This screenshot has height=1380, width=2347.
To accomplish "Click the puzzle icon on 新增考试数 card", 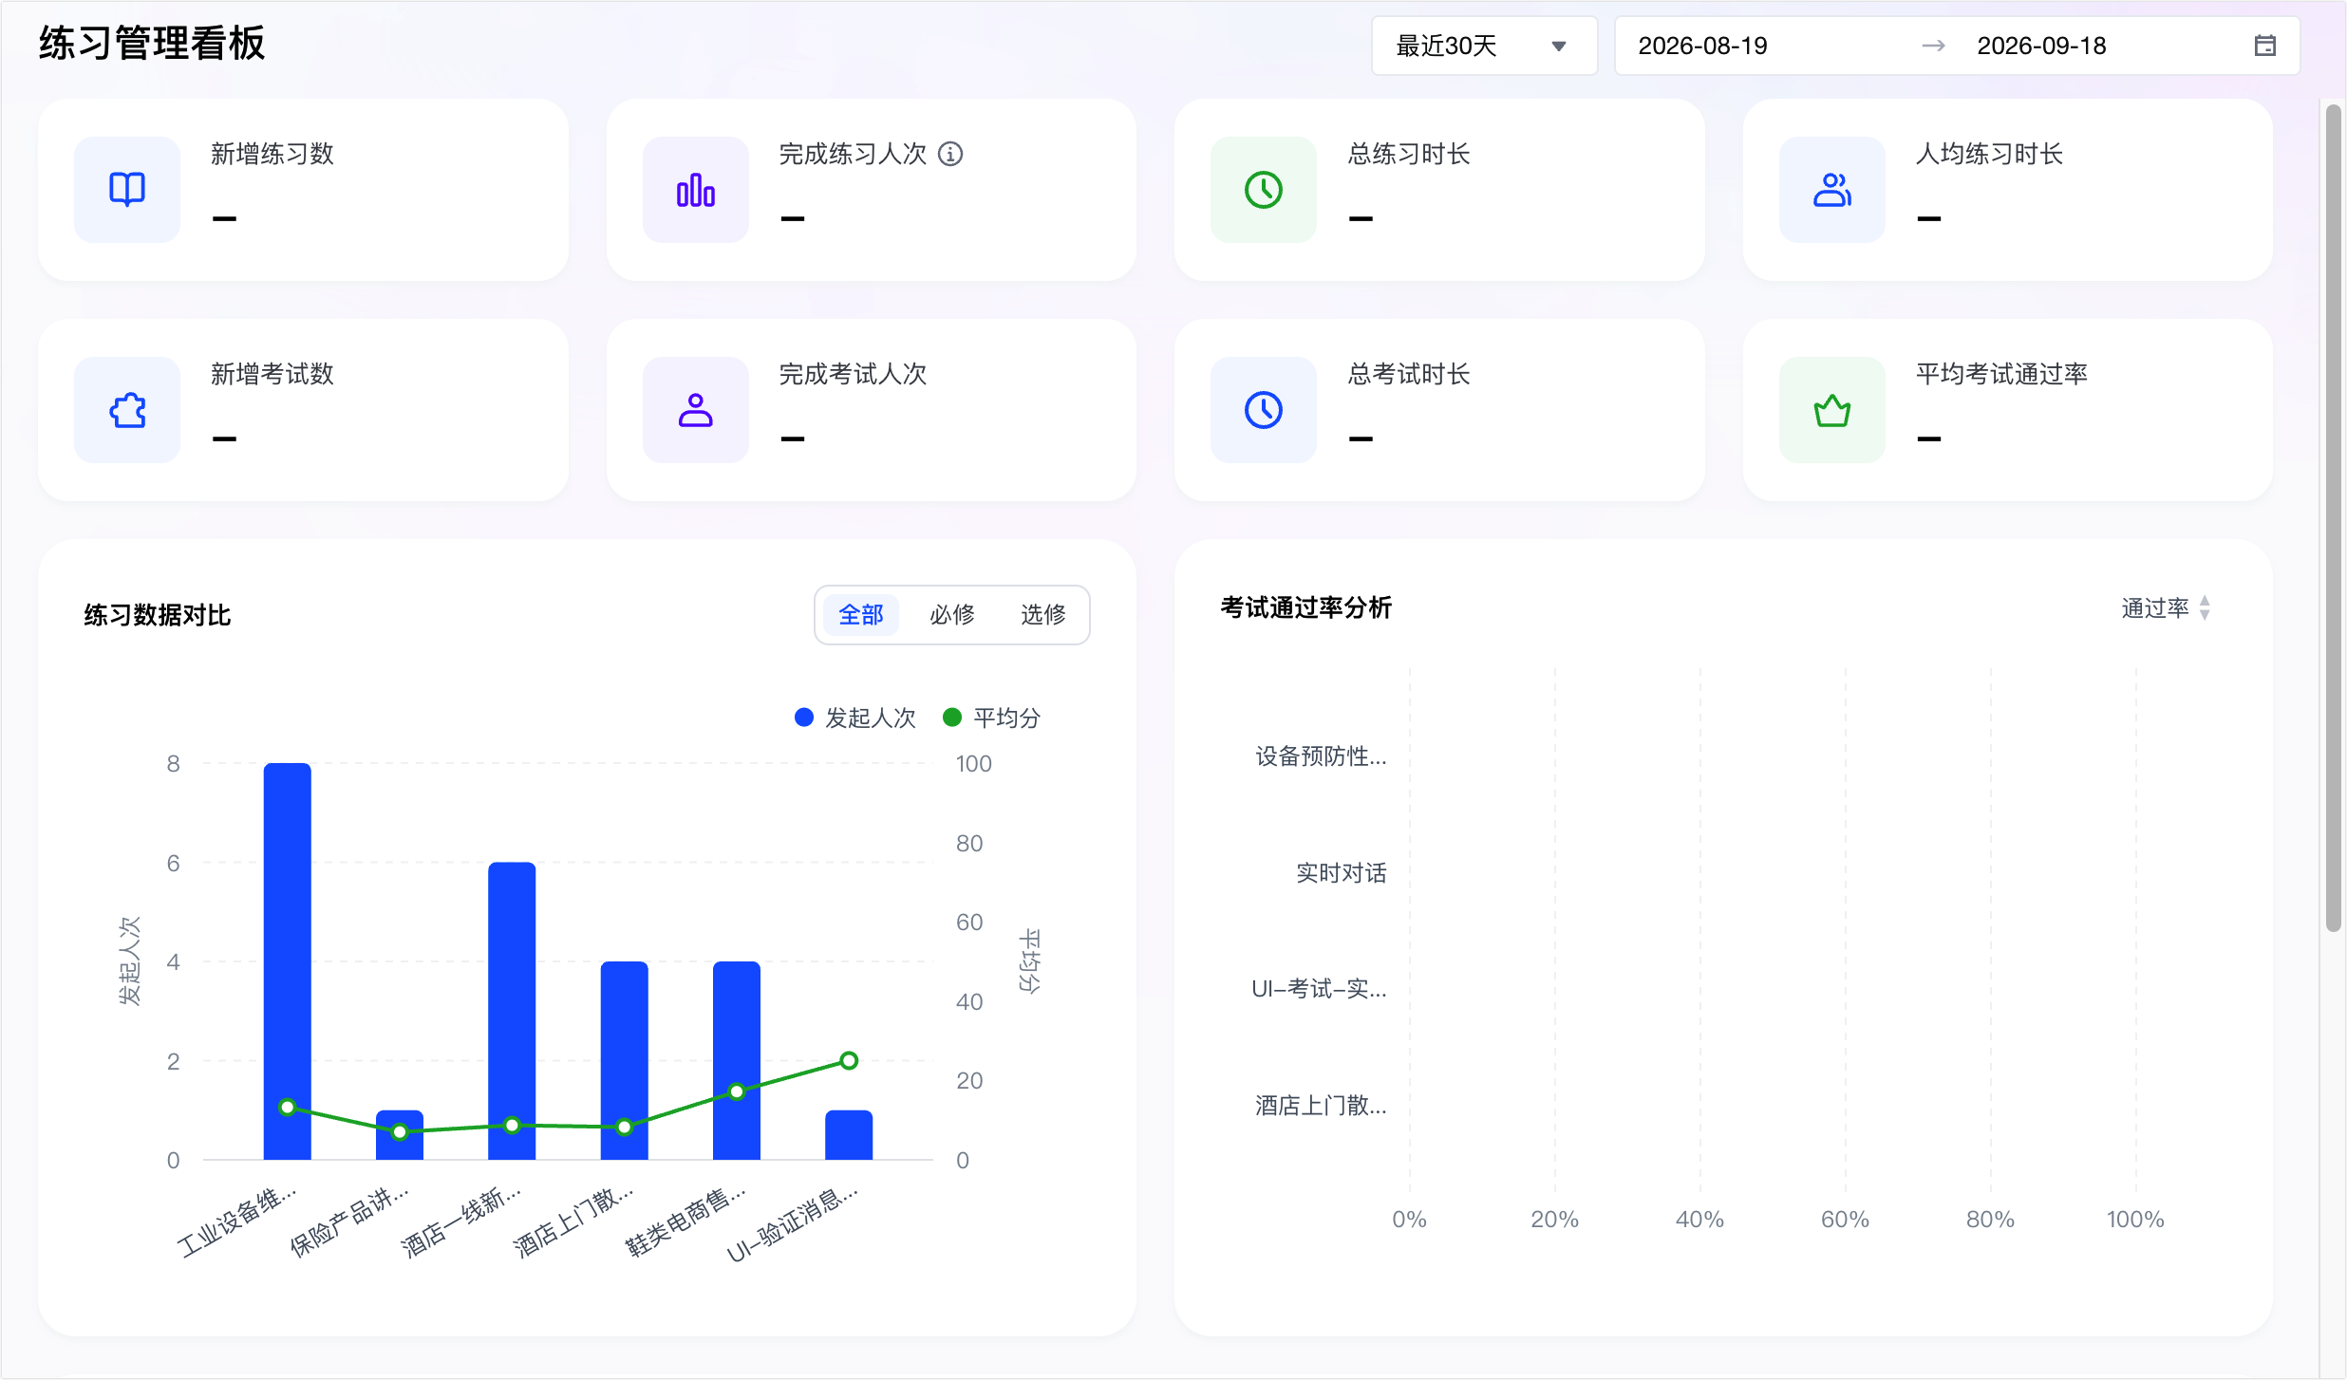I will tap(127, 410).
